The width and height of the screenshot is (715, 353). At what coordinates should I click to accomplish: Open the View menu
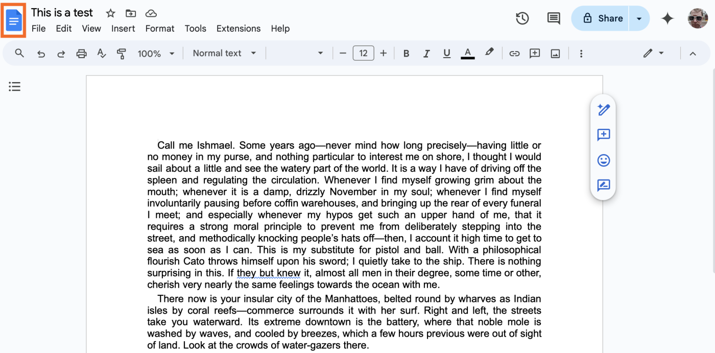point(91,29)
